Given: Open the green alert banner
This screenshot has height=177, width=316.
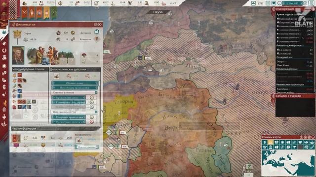Looking at the screenshot, I should coord(54,13).
